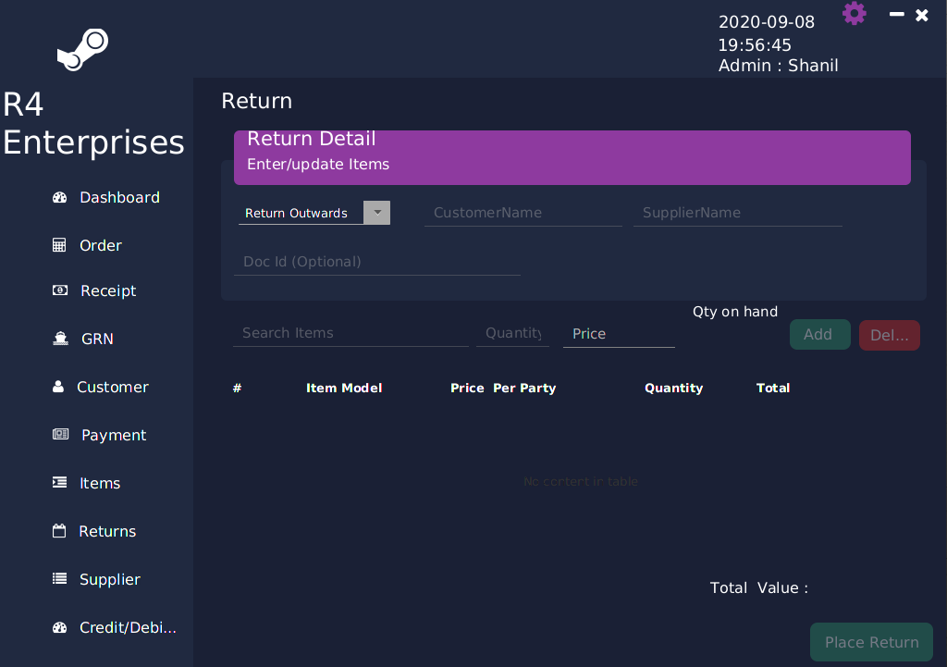Go to the Order section
The height and width of the screenshot is (667, 947).
pos(101,245)
